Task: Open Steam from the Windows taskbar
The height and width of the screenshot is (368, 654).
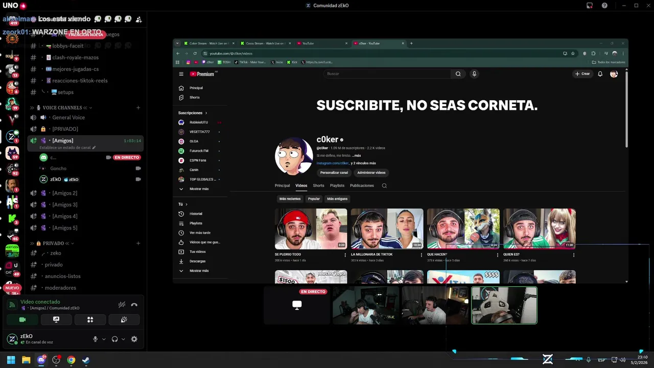Action: (86, 360)
